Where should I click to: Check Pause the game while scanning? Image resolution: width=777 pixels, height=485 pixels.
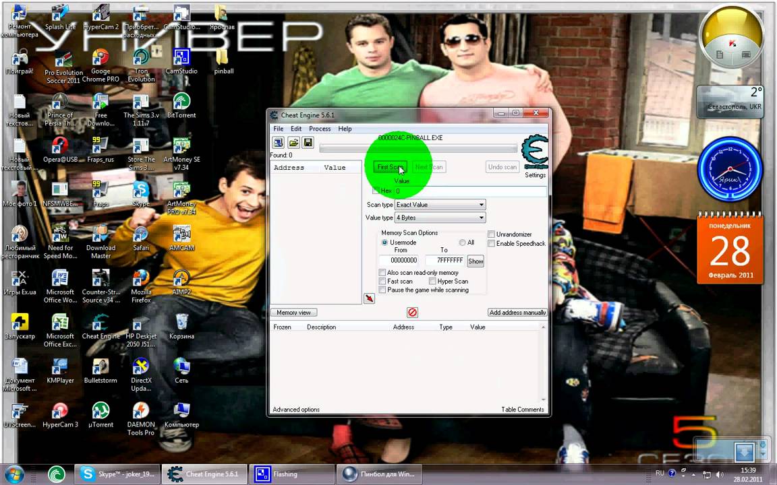click(382, 290)
